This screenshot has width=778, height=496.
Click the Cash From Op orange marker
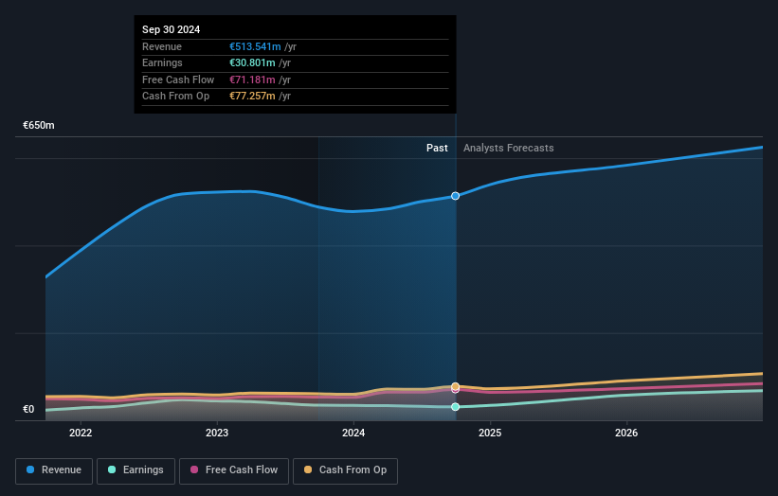[455, 386]
